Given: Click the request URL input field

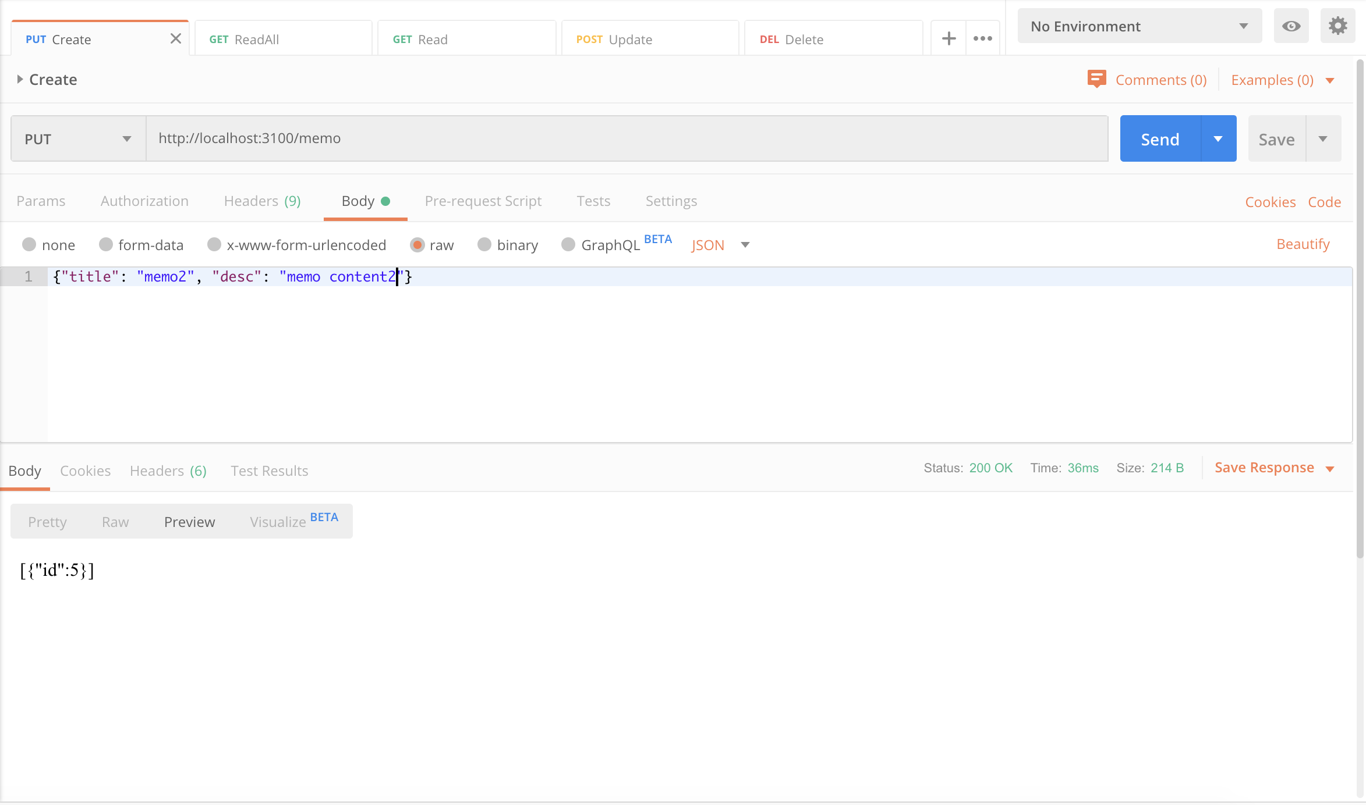Looking at the screenshot, I should pos(627,138).
